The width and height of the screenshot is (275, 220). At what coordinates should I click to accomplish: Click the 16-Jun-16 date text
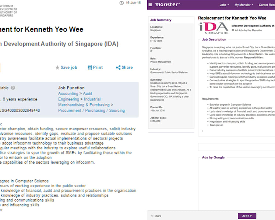133,3
